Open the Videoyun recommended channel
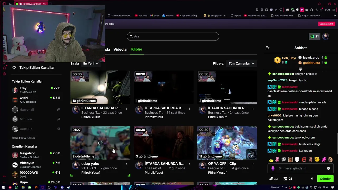The height and width of the screenshot is (190, 338). 36,165
